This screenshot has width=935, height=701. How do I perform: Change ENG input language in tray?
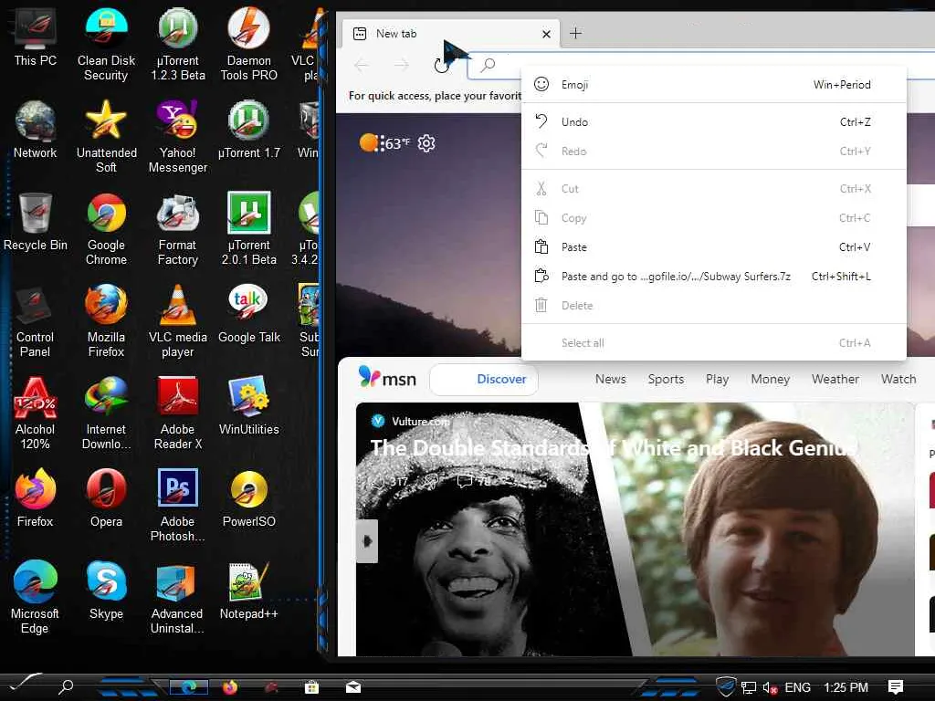click(x=797, y=687)
